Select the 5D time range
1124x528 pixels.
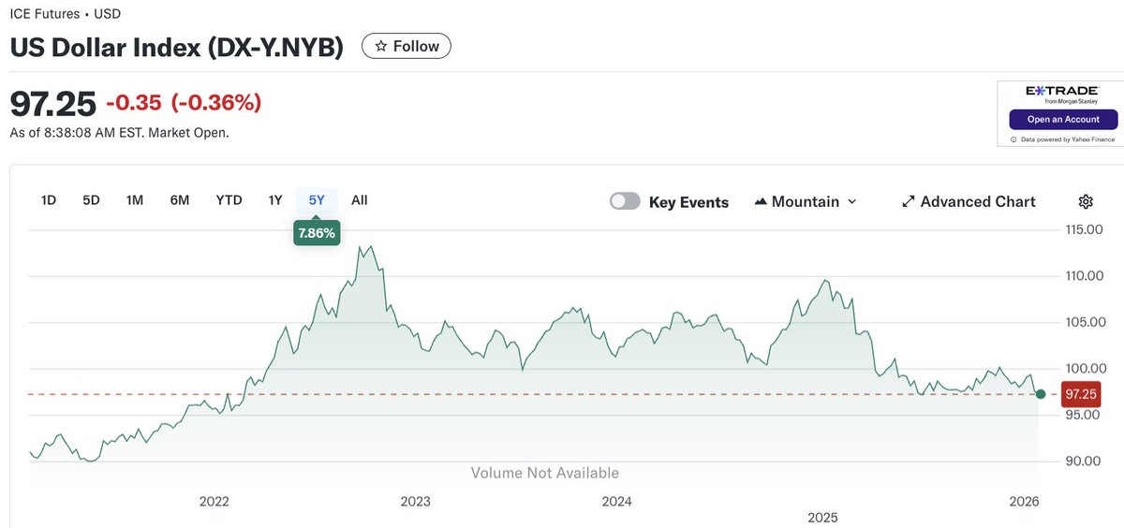coord(91,199)
